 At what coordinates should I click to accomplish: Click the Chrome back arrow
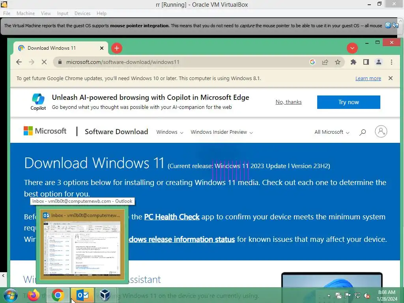click(19, 62)
